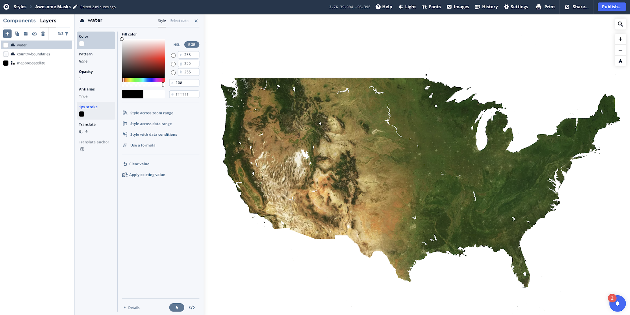Open the Select data tab
630x315 pixels.
tap(179, 21)
